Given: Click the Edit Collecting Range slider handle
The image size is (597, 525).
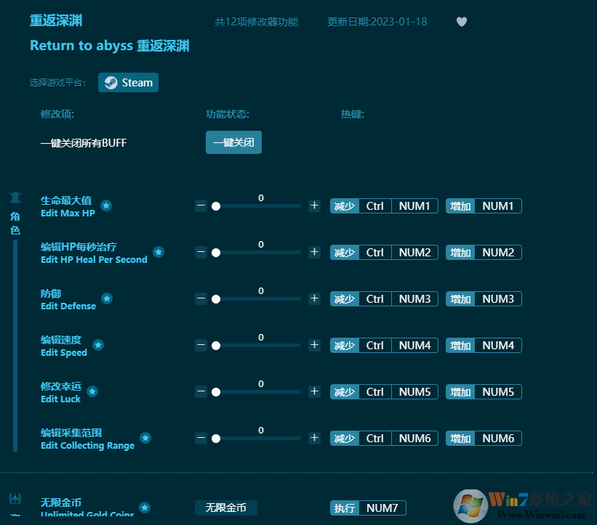Looking at the screenshot, I should [216, 439].
